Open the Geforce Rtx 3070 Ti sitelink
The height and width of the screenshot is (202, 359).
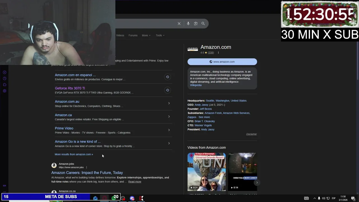[70, 88]
